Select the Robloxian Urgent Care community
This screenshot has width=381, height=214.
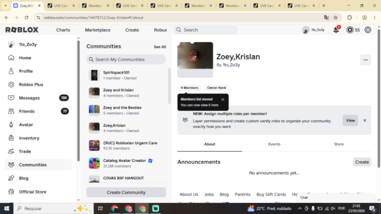coord(126,146)
